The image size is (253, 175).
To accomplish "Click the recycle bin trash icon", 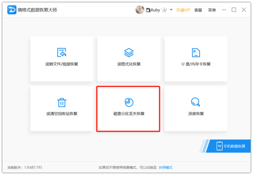I will tap(62, 102).
